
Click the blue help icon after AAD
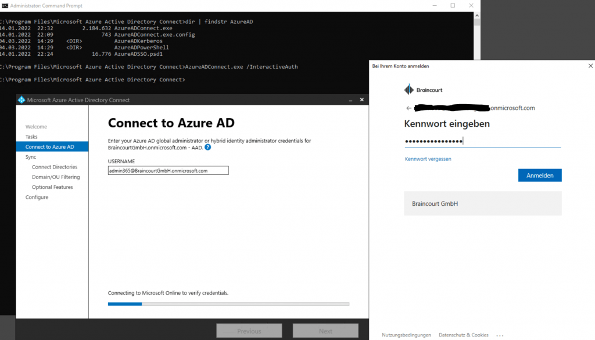[207, 147]
